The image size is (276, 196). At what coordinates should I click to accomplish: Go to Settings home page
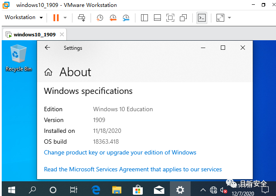[x=48, y=72]
